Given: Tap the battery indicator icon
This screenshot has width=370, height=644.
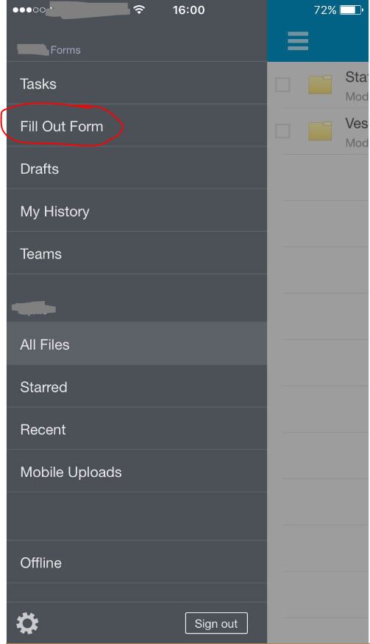Looking at the screenshot, I should [x=352, y=10].
